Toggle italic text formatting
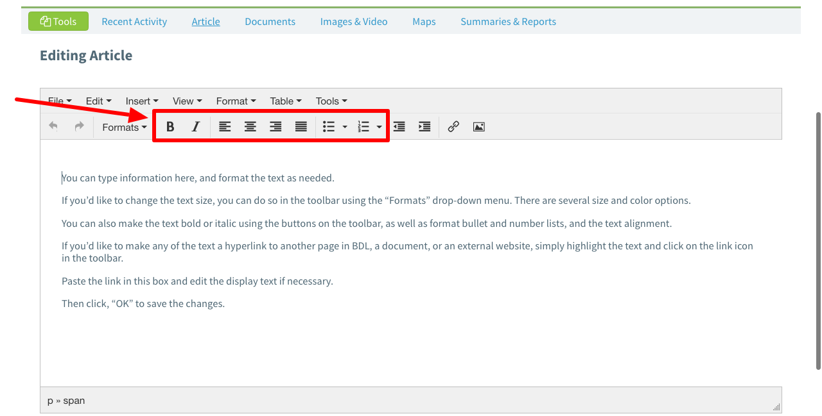822x416 pixels. [196, 127]
